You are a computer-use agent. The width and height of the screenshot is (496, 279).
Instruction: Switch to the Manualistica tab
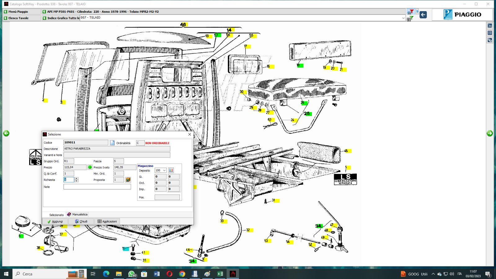coord(77,215)
